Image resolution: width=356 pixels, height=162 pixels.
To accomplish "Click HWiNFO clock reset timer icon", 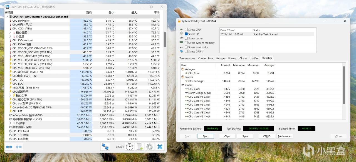I will tap(129, 147).
